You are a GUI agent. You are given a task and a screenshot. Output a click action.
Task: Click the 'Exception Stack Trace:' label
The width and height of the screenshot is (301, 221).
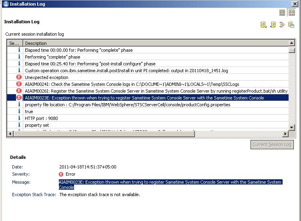pyautogui.click(x=34, y=195)
